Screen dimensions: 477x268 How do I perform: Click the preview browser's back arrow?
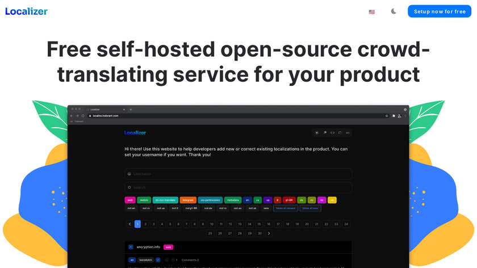click(x=72, y=116)
